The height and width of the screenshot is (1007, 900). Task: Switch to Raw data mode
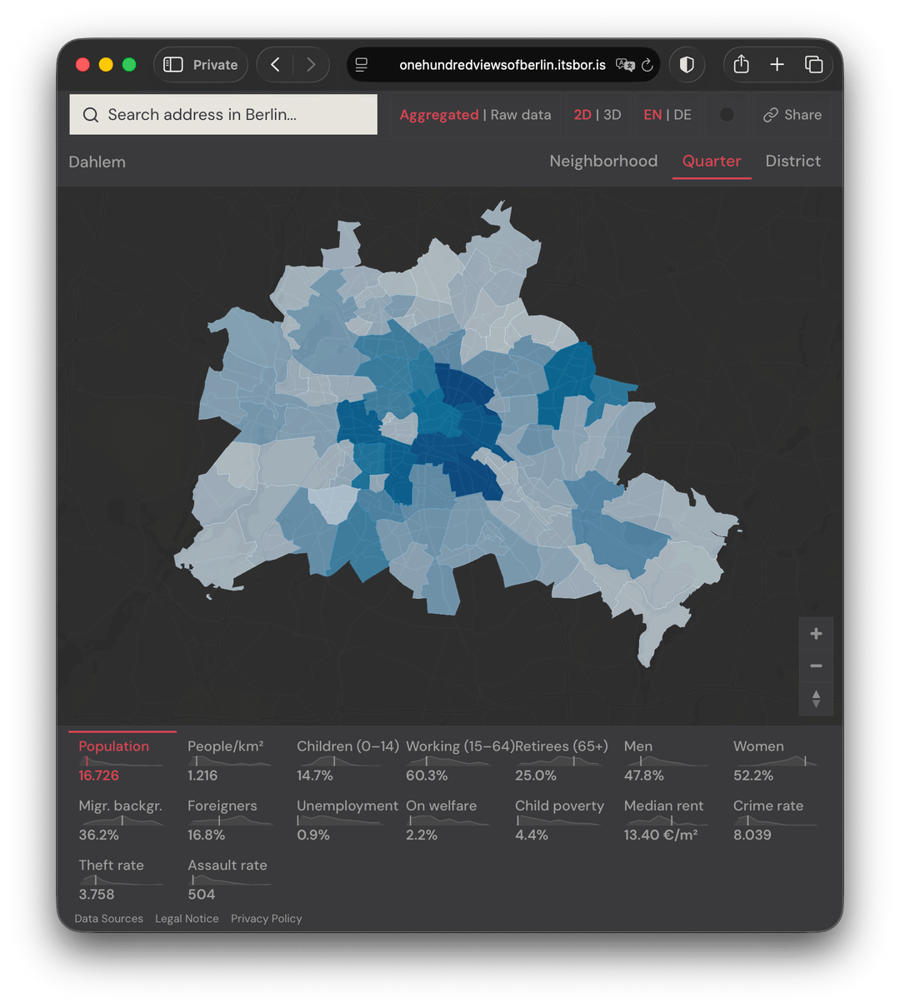[x=521, y=115]
